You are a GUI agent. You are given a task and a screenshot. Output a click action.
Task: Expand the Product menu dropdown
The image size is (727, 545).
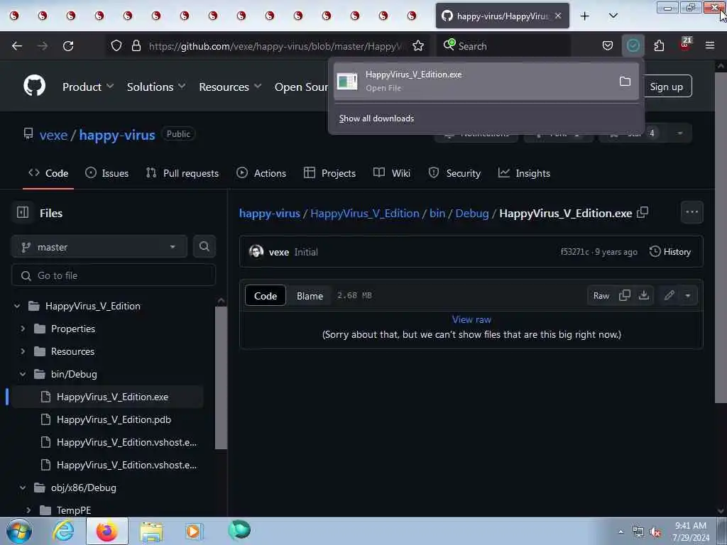[88, 87]
